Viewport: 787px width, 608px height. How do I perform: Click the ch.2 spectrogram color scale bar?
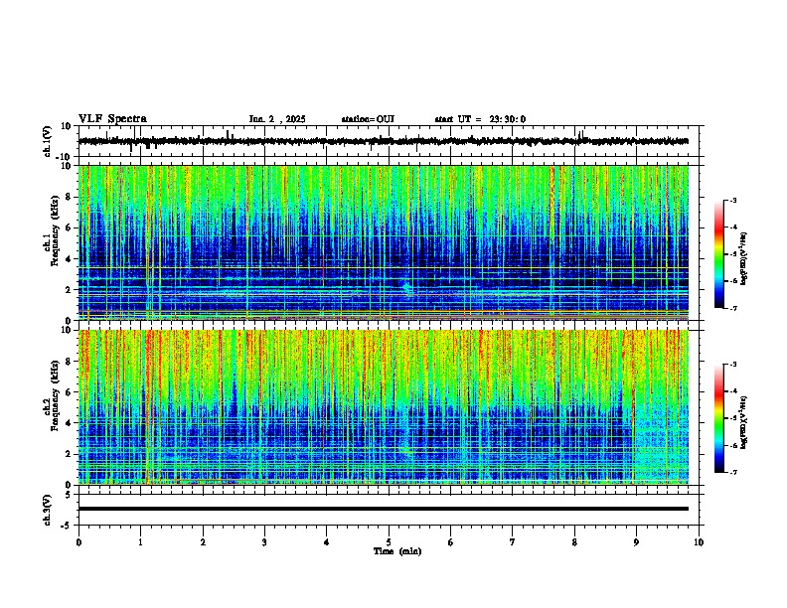(719, 418)
